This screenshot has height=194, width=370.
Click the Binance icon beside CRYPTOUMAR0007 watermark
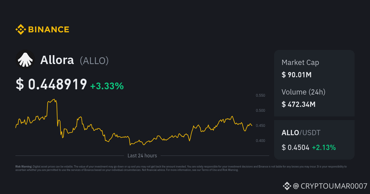[x=287, y=186]
